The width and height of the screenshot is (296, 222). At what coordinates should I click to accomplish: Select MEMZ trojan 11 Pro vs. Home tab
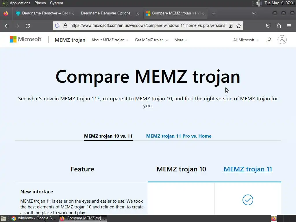coord(179,136)
